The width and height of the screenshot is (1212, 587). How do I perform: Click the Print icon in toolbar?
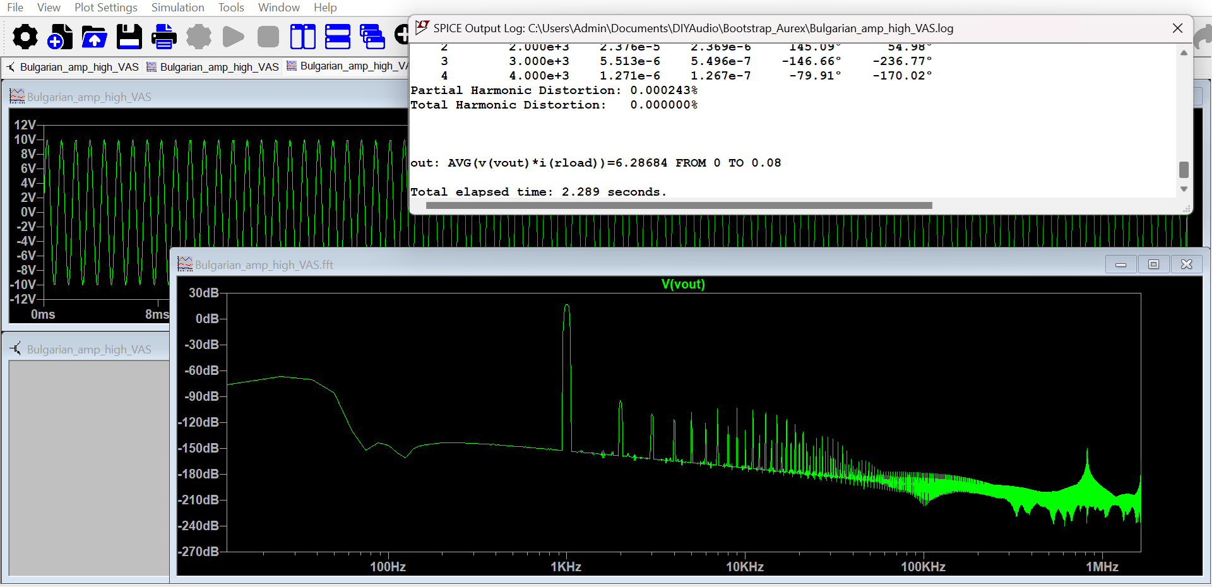click(x=164, y=37)
